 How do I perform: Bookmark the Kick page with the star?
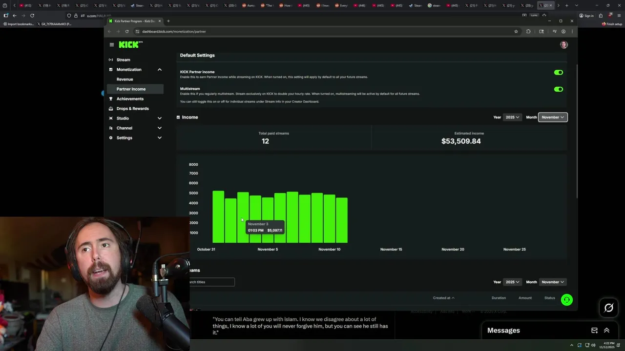click(516, 31)
